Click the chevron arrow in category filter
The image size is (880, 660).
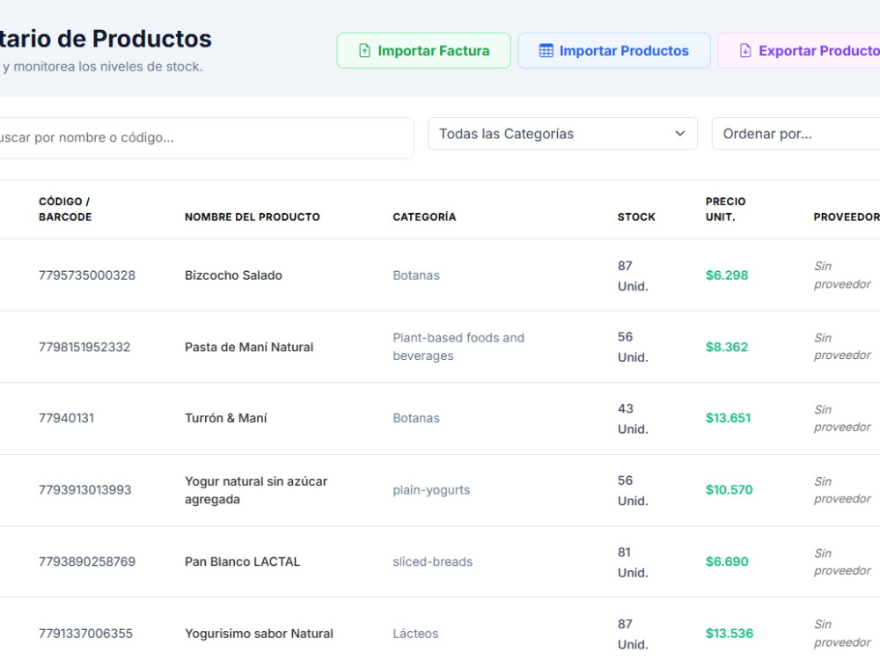(679, 134)
